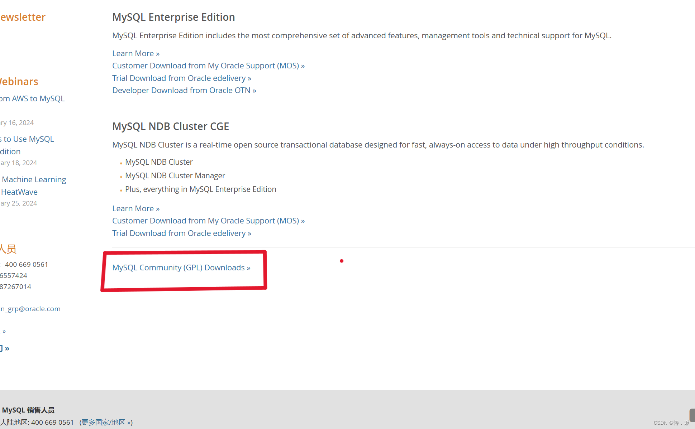Open Customer Download from My Oracle Support (MOS)
The image size is (695, 429).
(x=208, y=66)
